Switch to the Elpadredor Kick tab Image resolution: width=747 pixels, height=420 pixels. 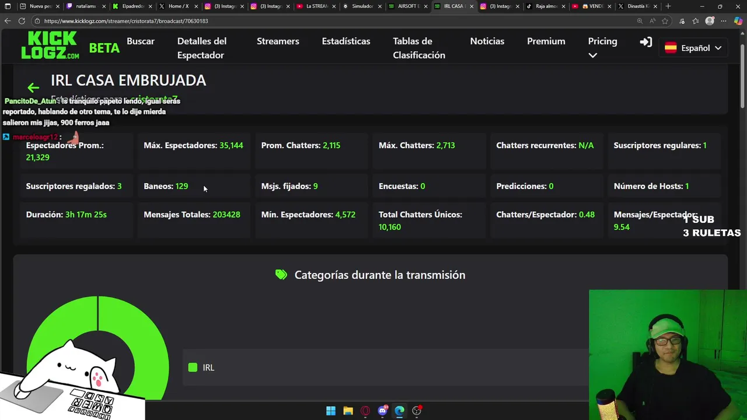tap(132, 6)
